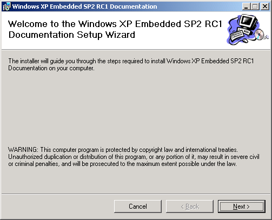
Task: Proceed with the Next button
Action: pos(242,206)
